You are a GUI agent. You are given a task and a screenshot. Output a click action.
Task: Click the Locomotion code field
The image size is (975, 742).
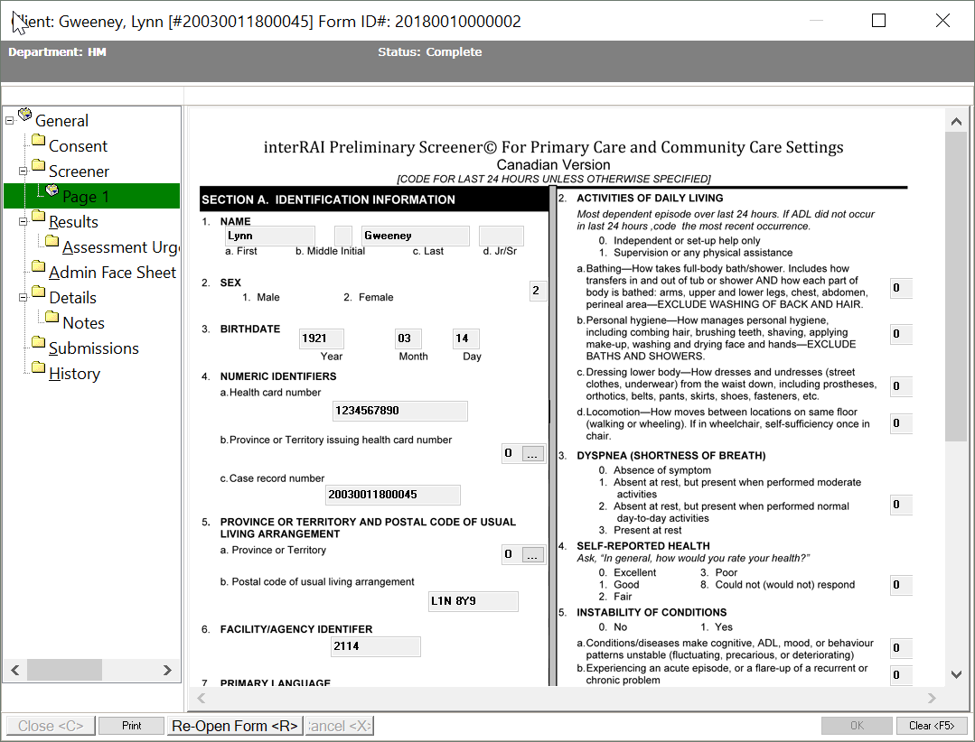[901, 423]
